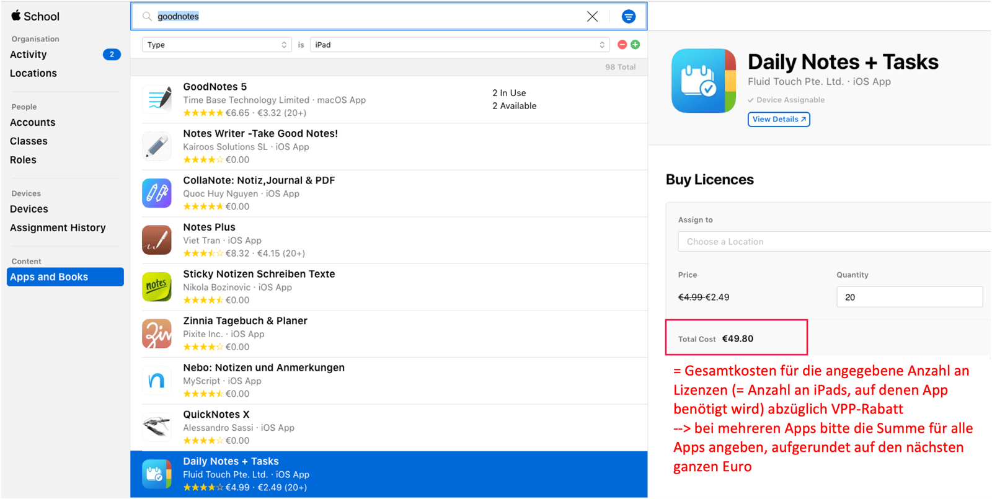Viewport: 992px width, 499px height.
Task: Click the €4.99 €2.49 price text
Action: coord(704,297)
